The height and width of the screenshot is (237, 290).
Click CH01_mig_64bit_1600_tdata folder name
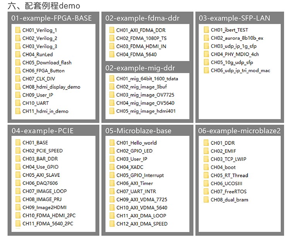click(x=147, y=79)
